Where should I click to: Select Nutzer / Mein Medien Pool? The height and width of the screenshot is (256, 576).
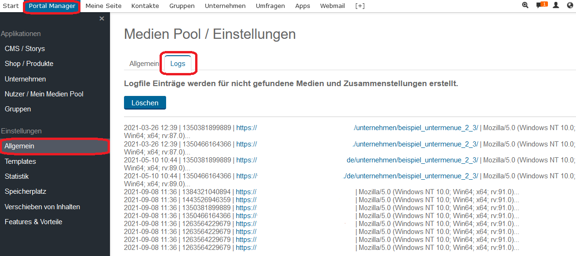coord(44,94)
